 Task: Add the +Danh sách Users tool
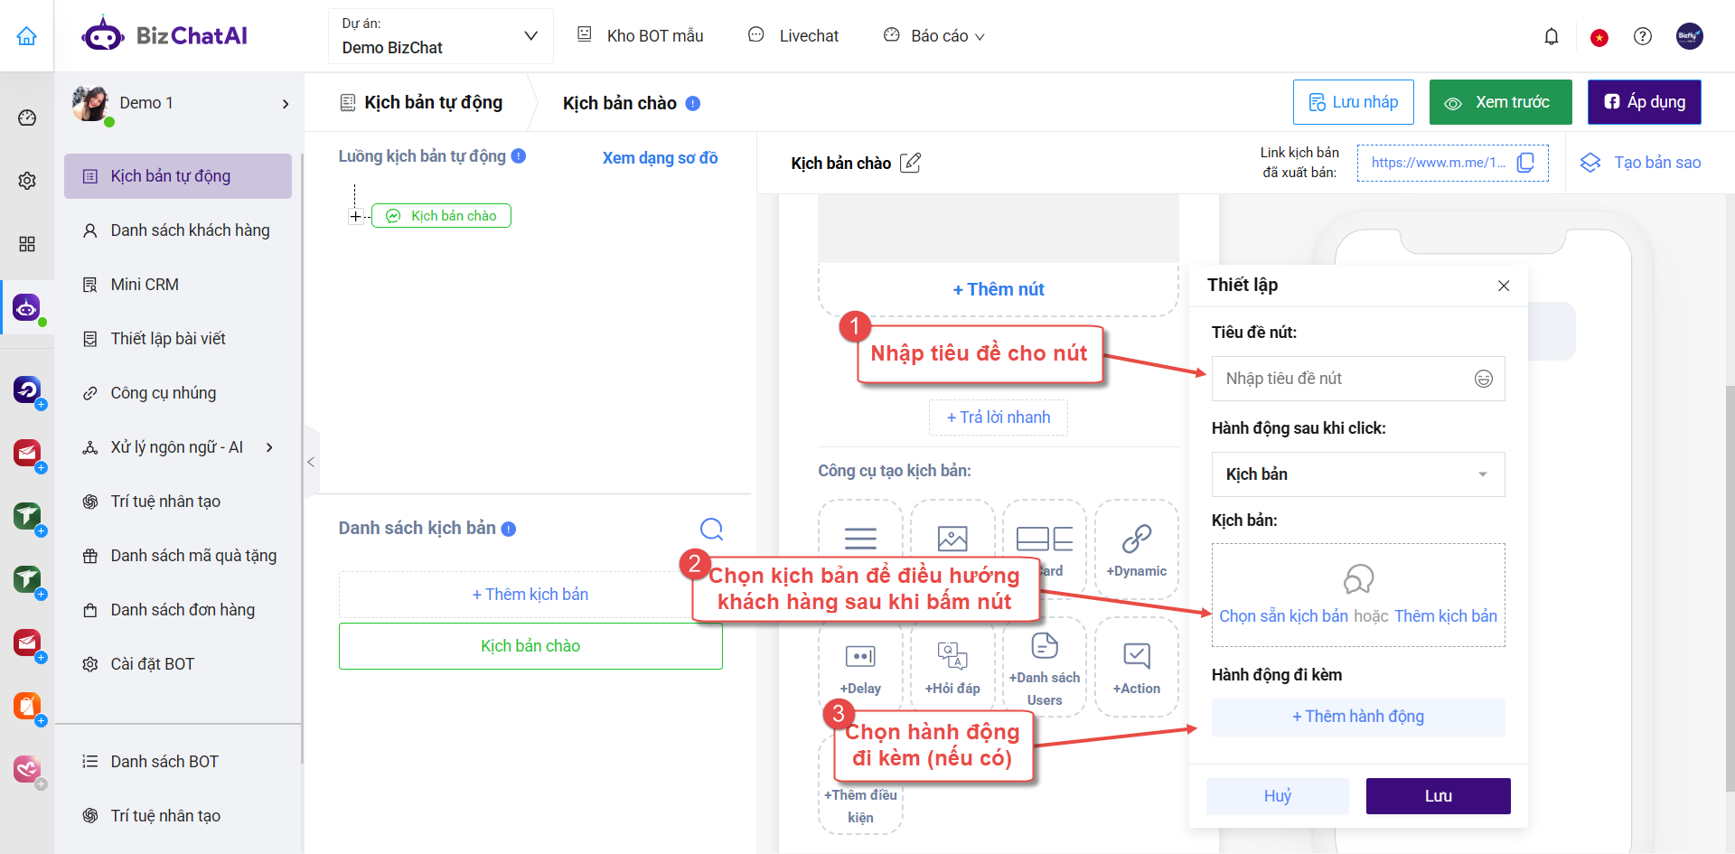[x=1045, y=667]
